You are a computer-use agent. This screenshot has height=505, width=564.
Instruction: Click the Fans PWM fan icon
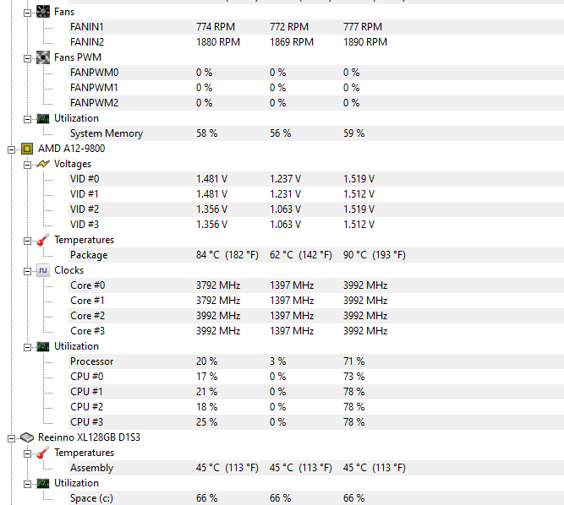coord(43,57)
